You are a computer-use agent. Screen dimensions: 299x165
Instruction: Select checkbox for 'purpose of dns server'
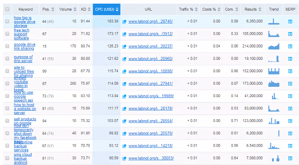pos(7,59)
